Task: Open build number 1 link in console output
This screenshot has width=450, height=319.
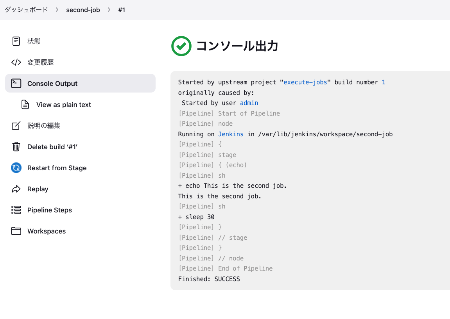Action: point(383,82)
